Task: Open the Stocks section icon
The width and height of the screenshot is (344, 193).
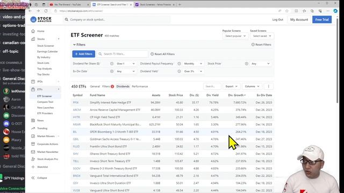Action: pos(33,39)
